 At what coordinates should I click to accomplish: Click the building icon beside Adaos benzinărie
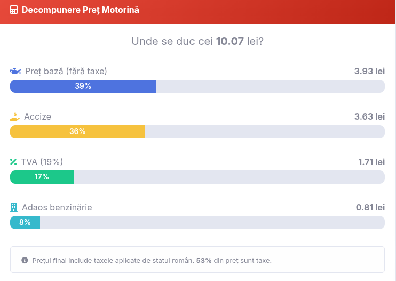click(x=14, y=207)
